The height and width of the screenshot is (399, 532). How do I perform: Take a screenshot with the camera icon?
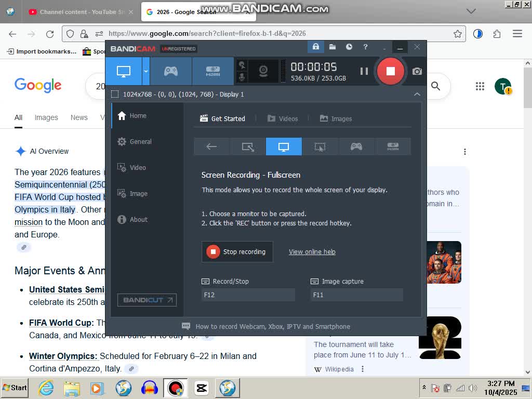417,71
